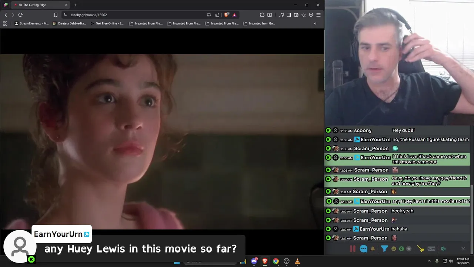474x267 pixels.
Task: Open OBS Studio from the taskbar
Action: pos(286,261)
